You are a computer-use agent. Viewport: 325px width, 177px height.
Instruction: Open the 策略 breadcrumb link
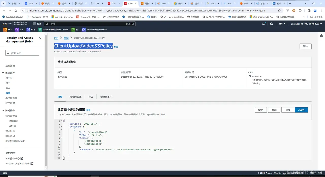click(x=66, y=38)
